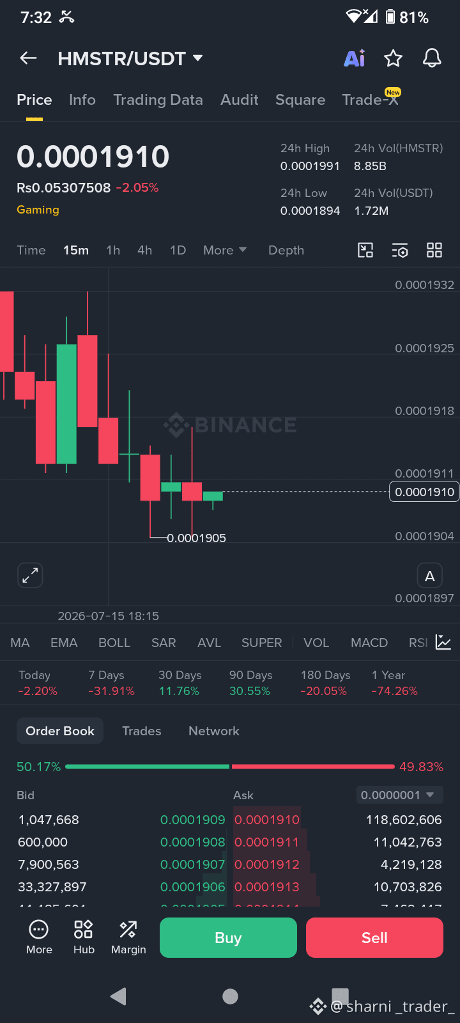Image resolution: width=460 pixels, height=1023 pixels.
Task: Open the Trade-X tab
Action: click(x=371, y=99)
